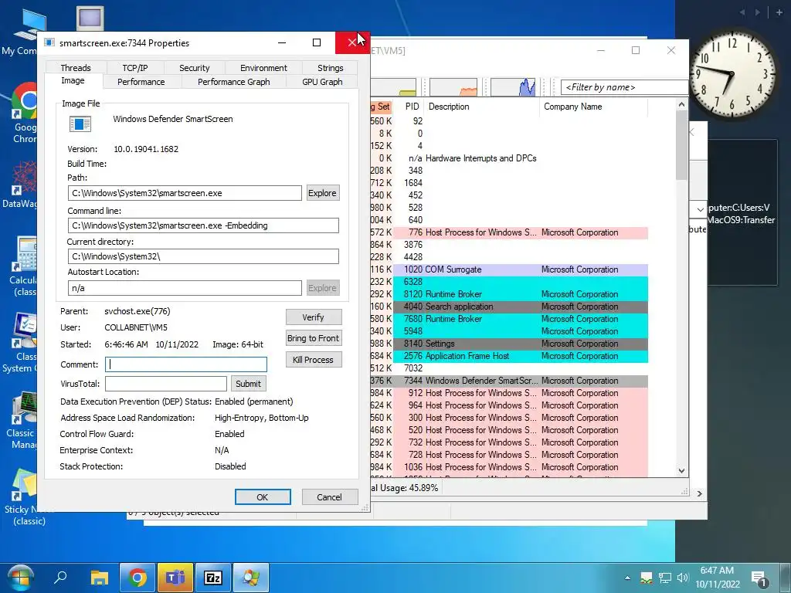
Task: Click the blue I/O graph in Process Explorer toolbar
Action: click(513, 86)
